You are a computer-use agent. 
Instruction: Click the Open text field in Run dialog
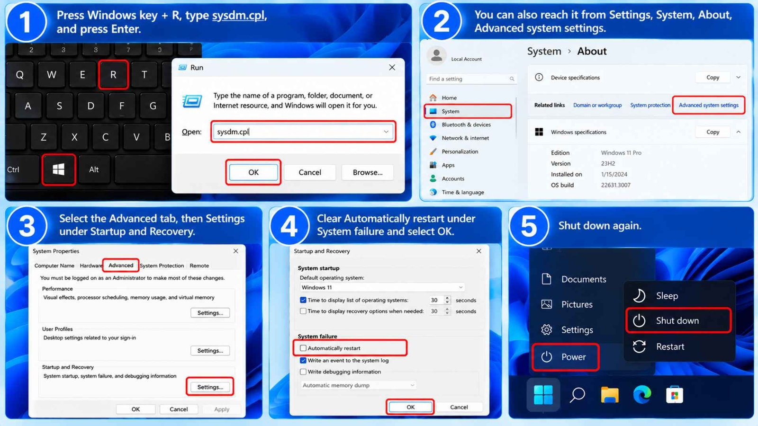[x=304, y=132]
